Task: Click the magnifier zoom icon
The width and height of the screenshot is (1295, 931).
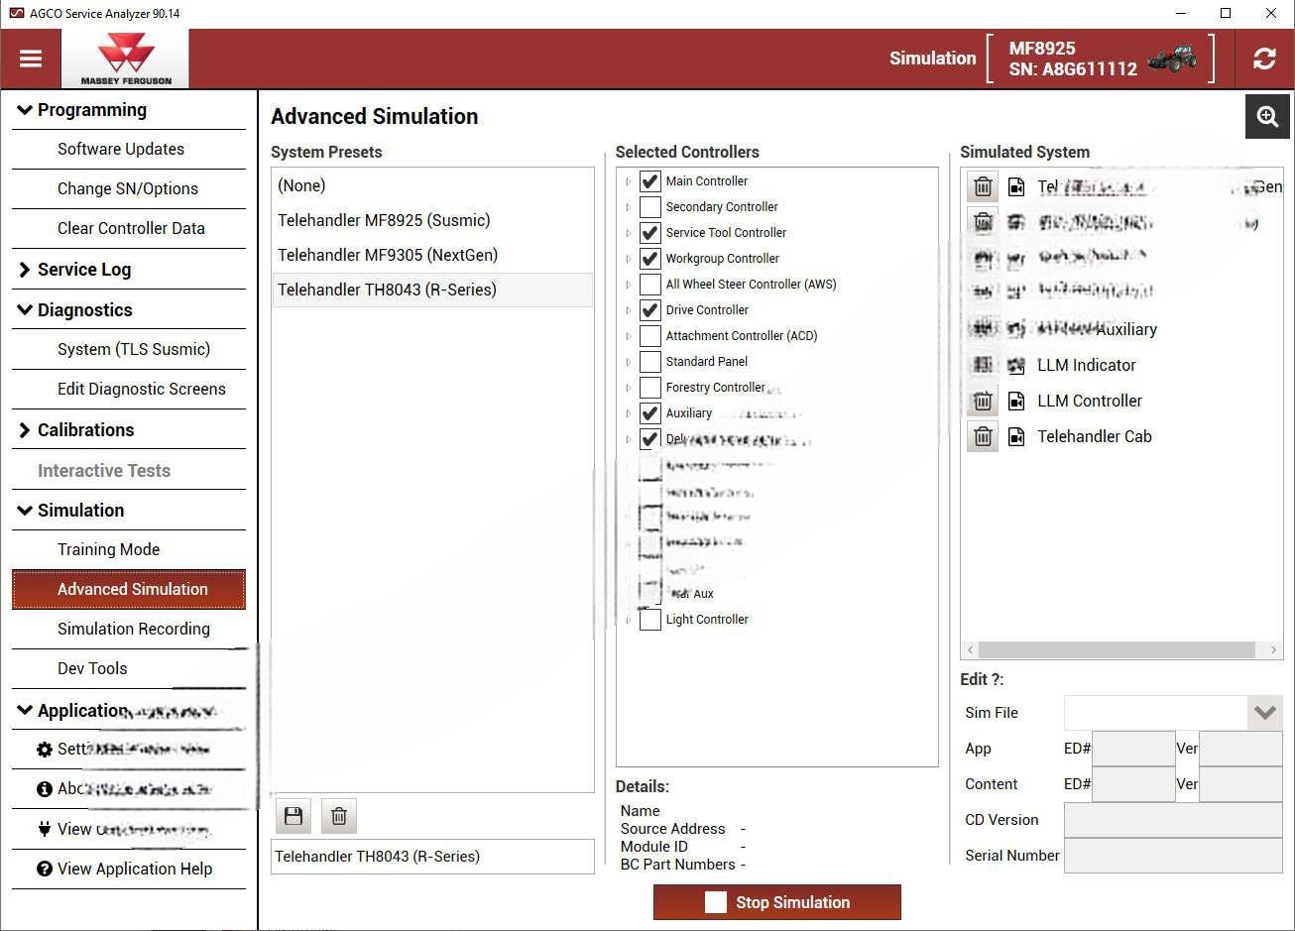Action: point(1267,117)
